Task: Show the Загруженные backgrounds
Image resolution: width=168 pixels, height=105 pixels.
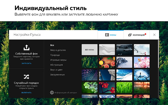Action: click(x=57, y=75)
